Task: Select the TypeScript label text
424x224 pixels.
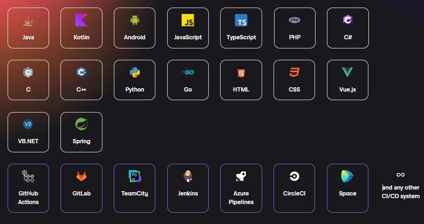Action: [241, 38]
